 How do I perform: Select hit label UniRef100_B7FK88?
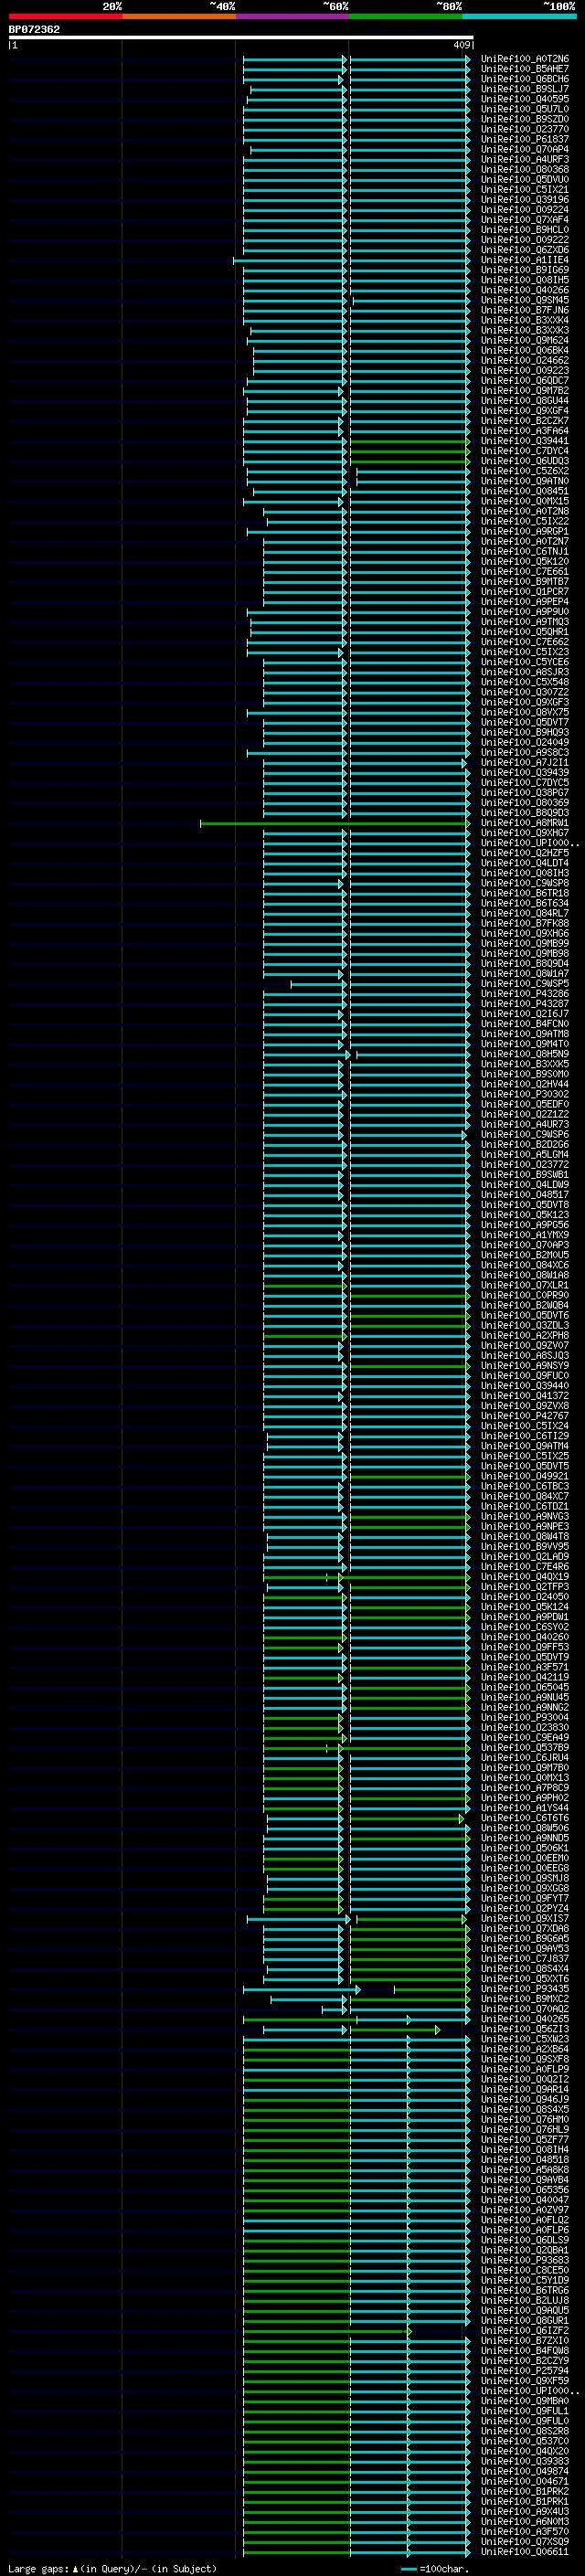(525, 923)
